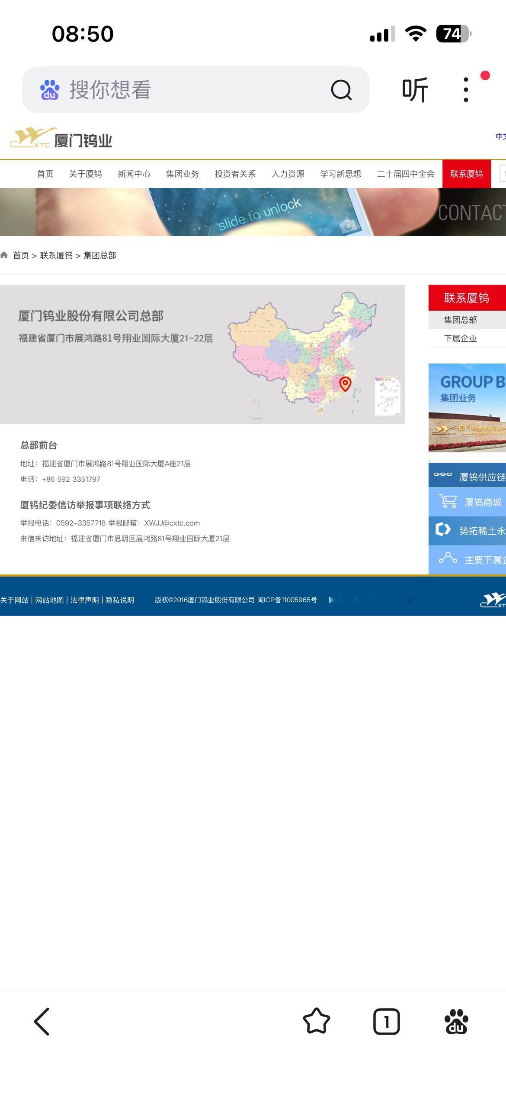
Task: Tap 厦门钨业股份有限公司总部 title
Action: point(91,316)
